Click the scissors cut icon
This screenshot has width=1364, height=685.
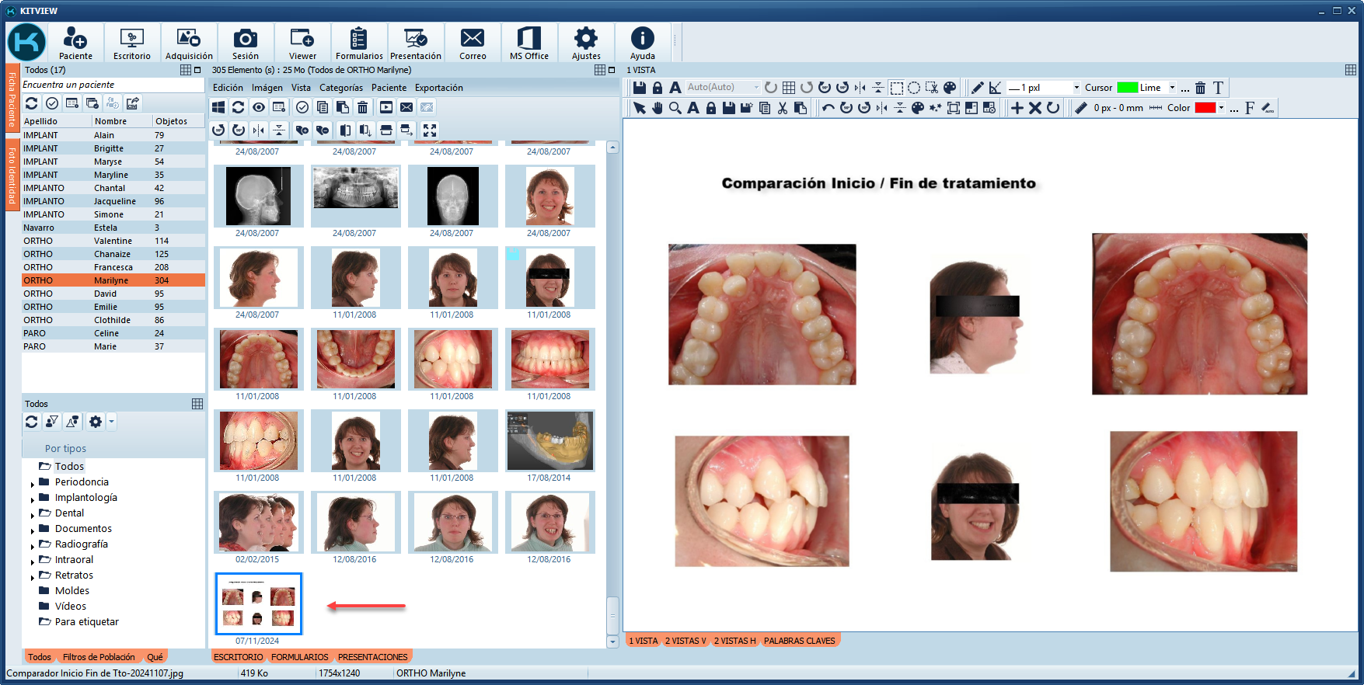point(782,108)
